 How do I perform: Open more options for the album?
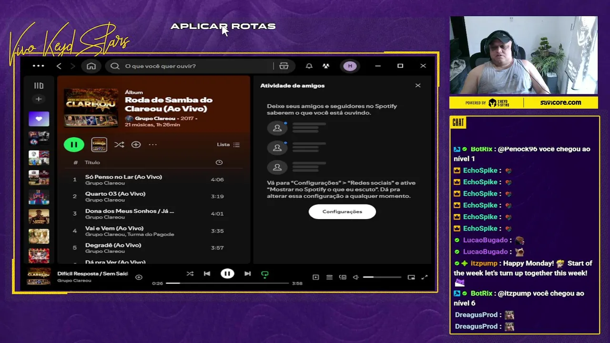(152, 144)
